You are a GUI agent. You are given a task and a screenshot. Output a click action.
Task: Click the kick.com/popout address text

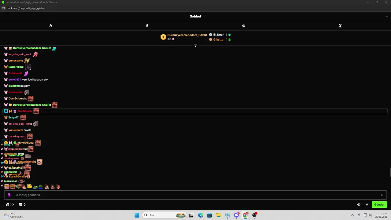(x=27, y=8)
